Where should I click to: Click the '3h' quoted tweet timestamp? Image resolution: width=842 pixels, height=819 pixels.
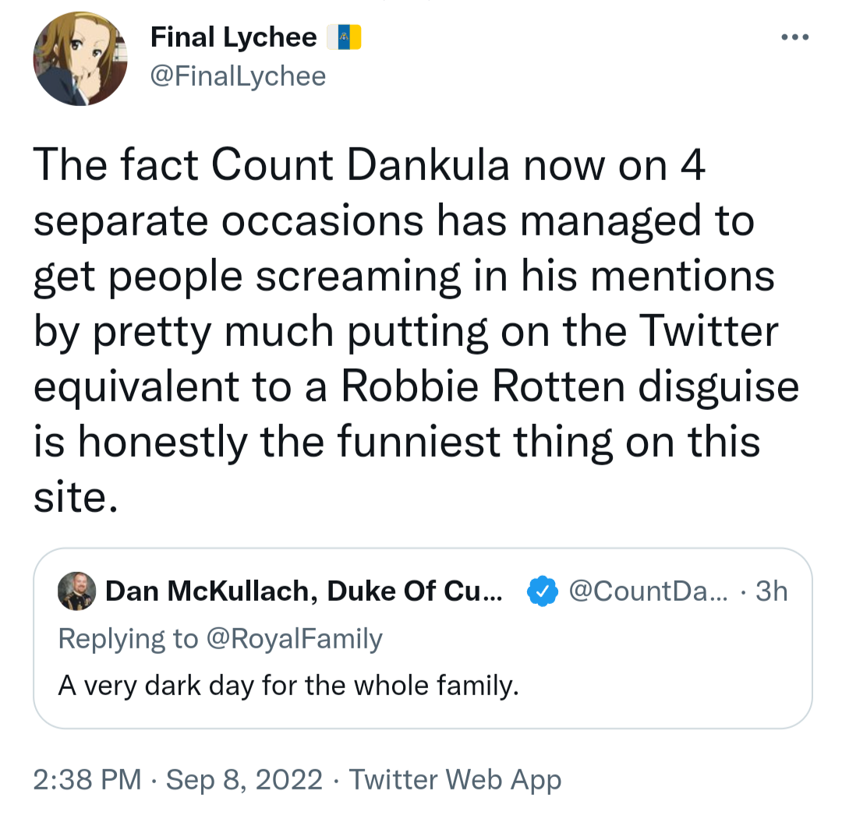[x=772, y=592]
